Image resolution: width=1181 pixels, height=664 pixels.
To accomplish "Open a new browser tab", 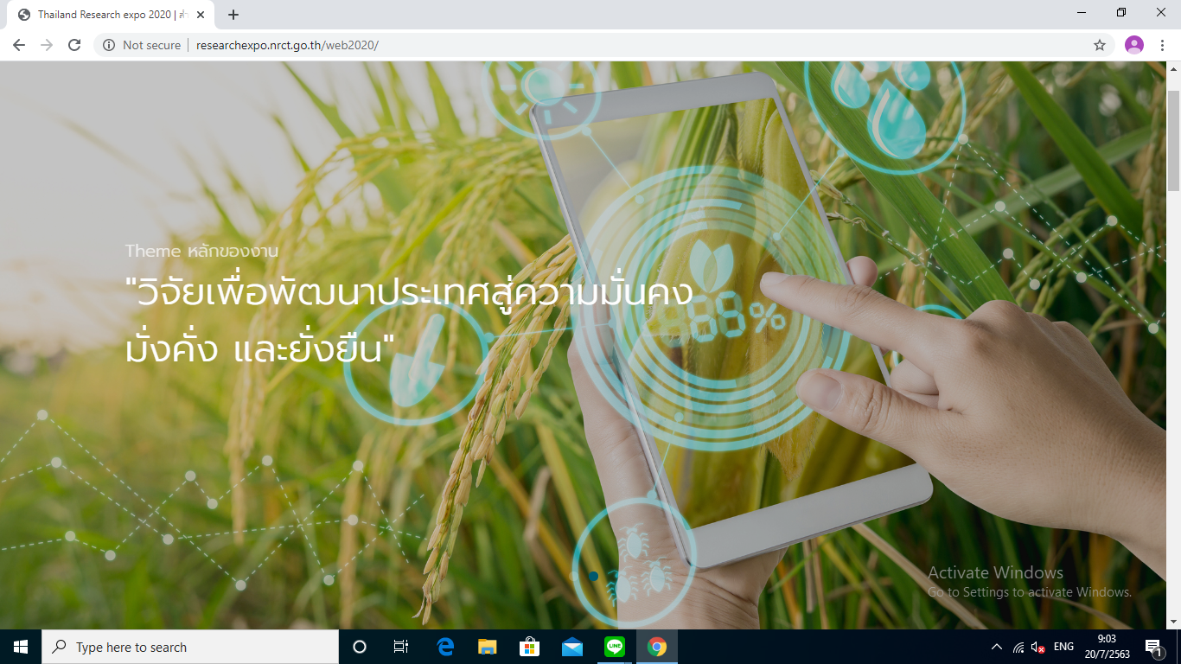I will (233, 15).
